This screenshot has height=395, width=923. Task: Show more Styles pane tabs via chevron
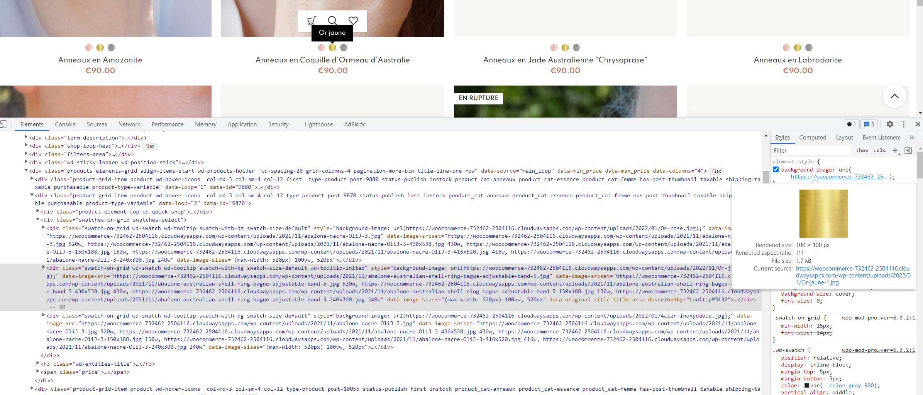tap(911, 137)
